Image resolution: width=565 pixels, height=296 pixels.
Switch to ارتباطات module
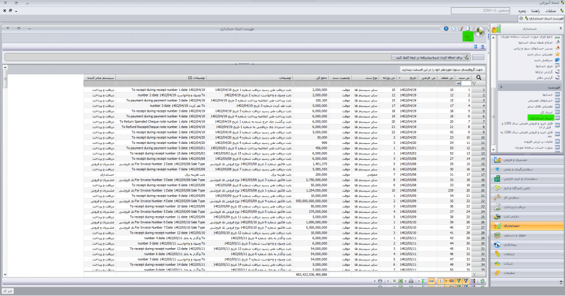click(x=527, y=254)
